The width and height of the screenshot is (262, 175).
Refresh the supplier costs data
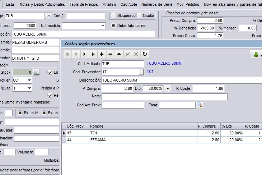(x=145, y=54)
